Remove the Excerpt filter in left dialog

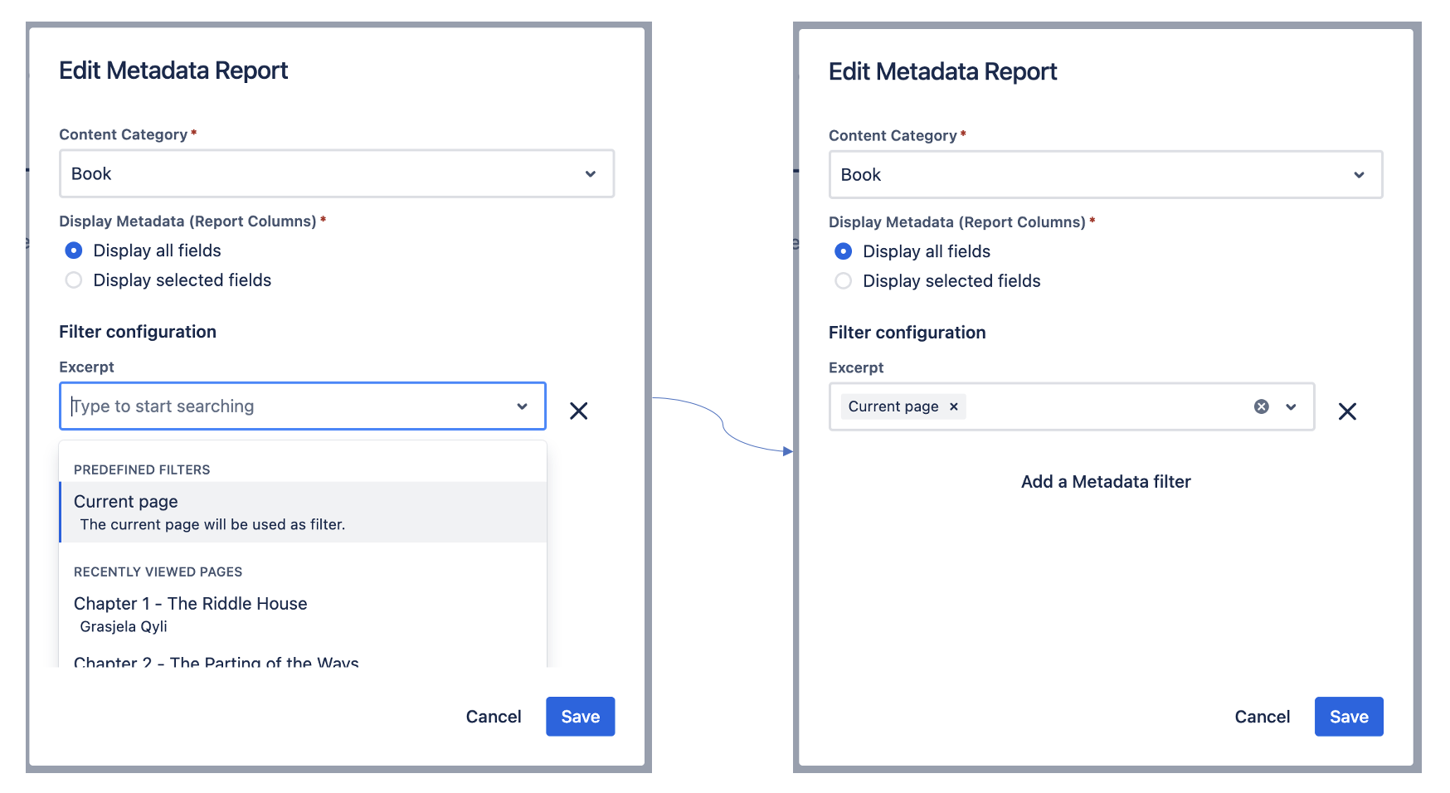click(x=578, y=411)
